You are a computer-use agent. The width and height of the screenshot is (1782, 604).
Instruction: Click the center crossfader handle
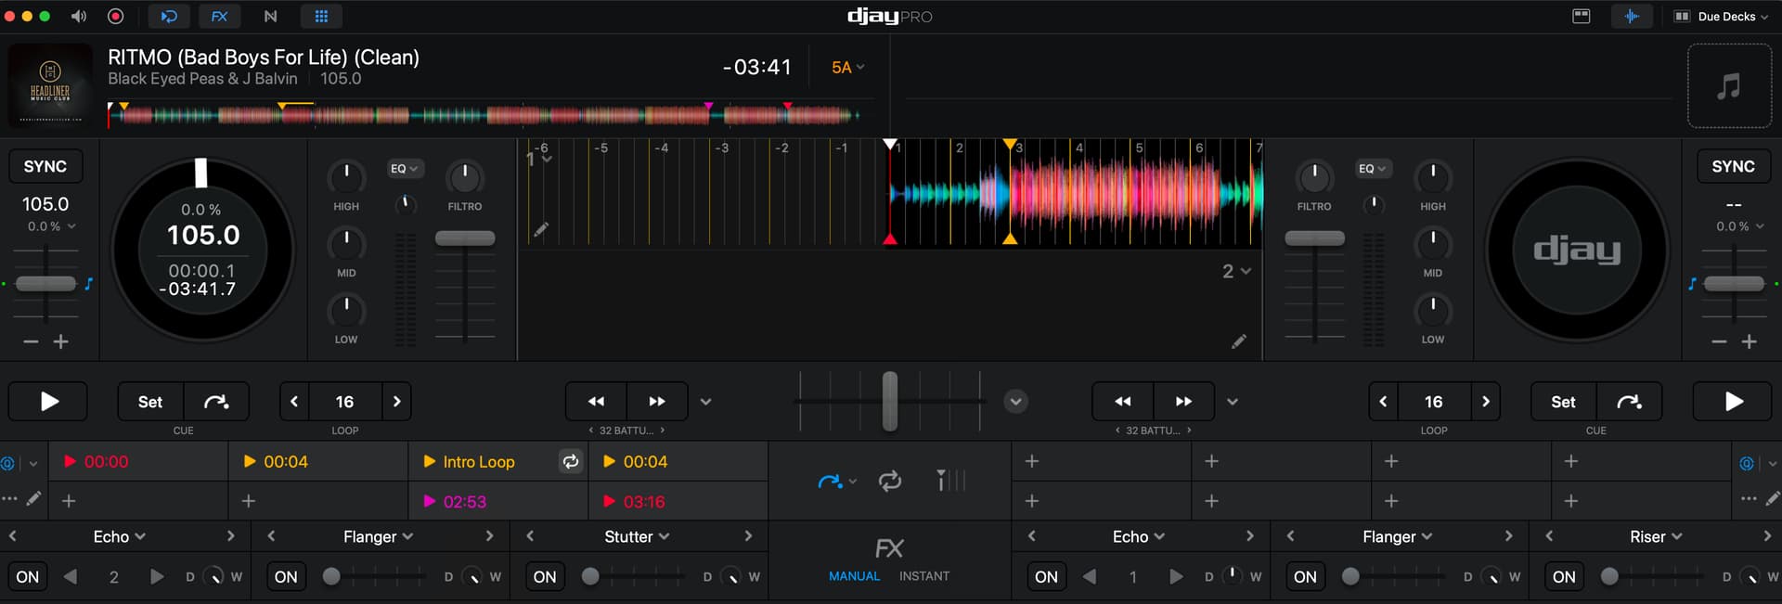click(x=889, y=402)
